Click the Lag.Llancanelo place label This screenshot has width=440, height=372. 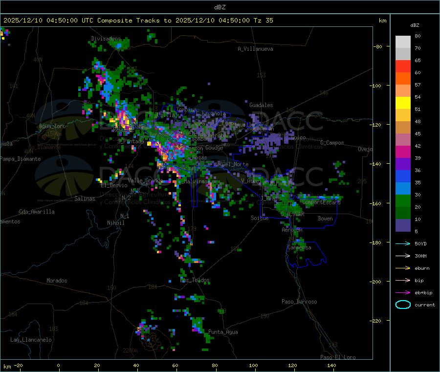pos(31,340)
